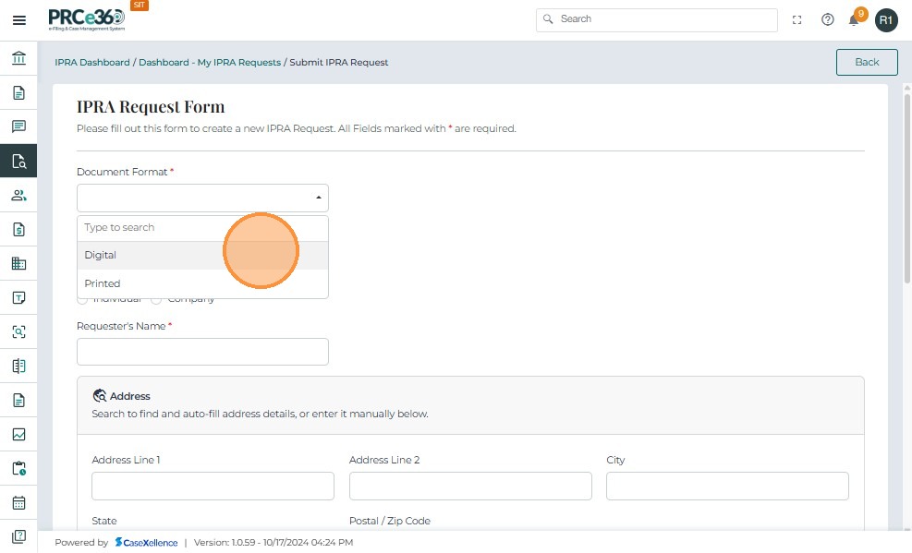Open Dashboard - My IPRA Requests breadcrumb
Image resolution: width=912 pixels, height=553 pixels.
[210, 63]
